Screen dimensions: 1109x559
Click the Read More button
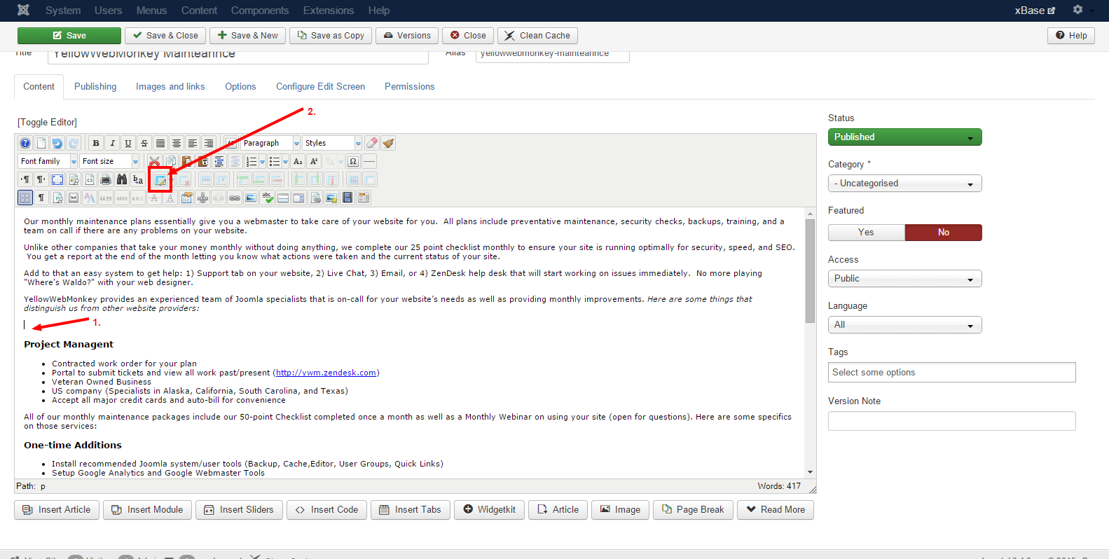[x=776, y=510]
